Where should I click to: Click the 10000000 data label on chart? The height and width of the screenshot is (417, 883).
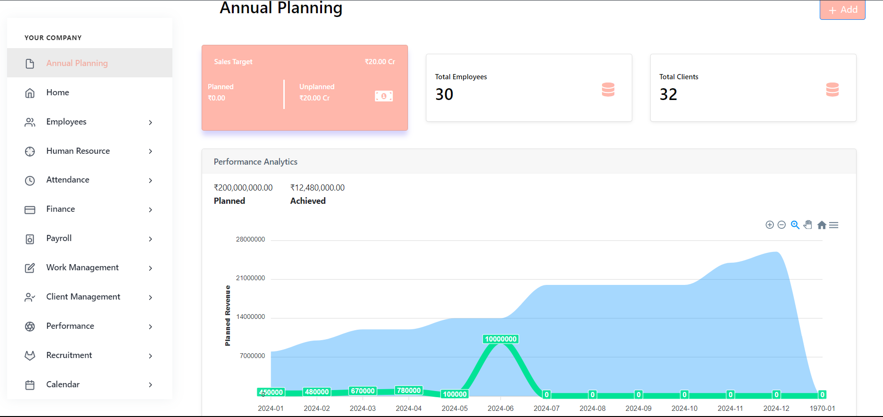501,339
